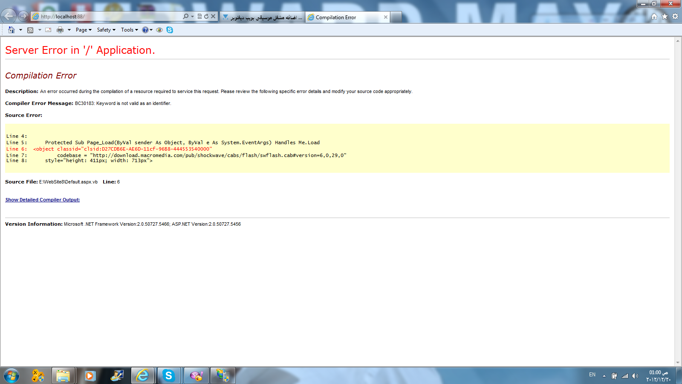
Task: Open the Tools dropdown menu
Action: pos(130,30)
